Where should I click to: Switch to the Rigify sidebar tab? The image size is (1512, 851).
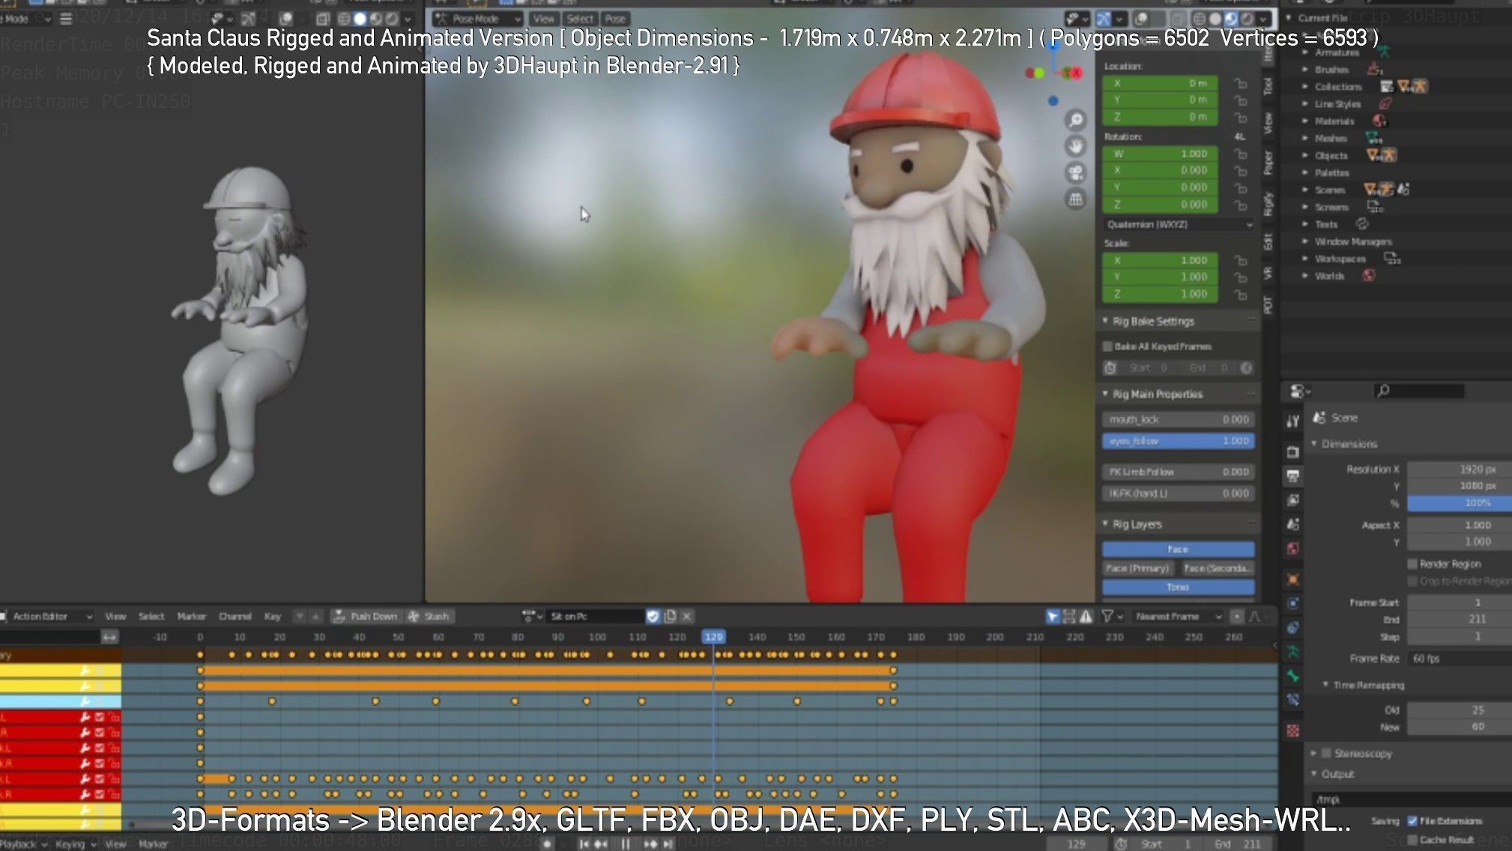1268,203
